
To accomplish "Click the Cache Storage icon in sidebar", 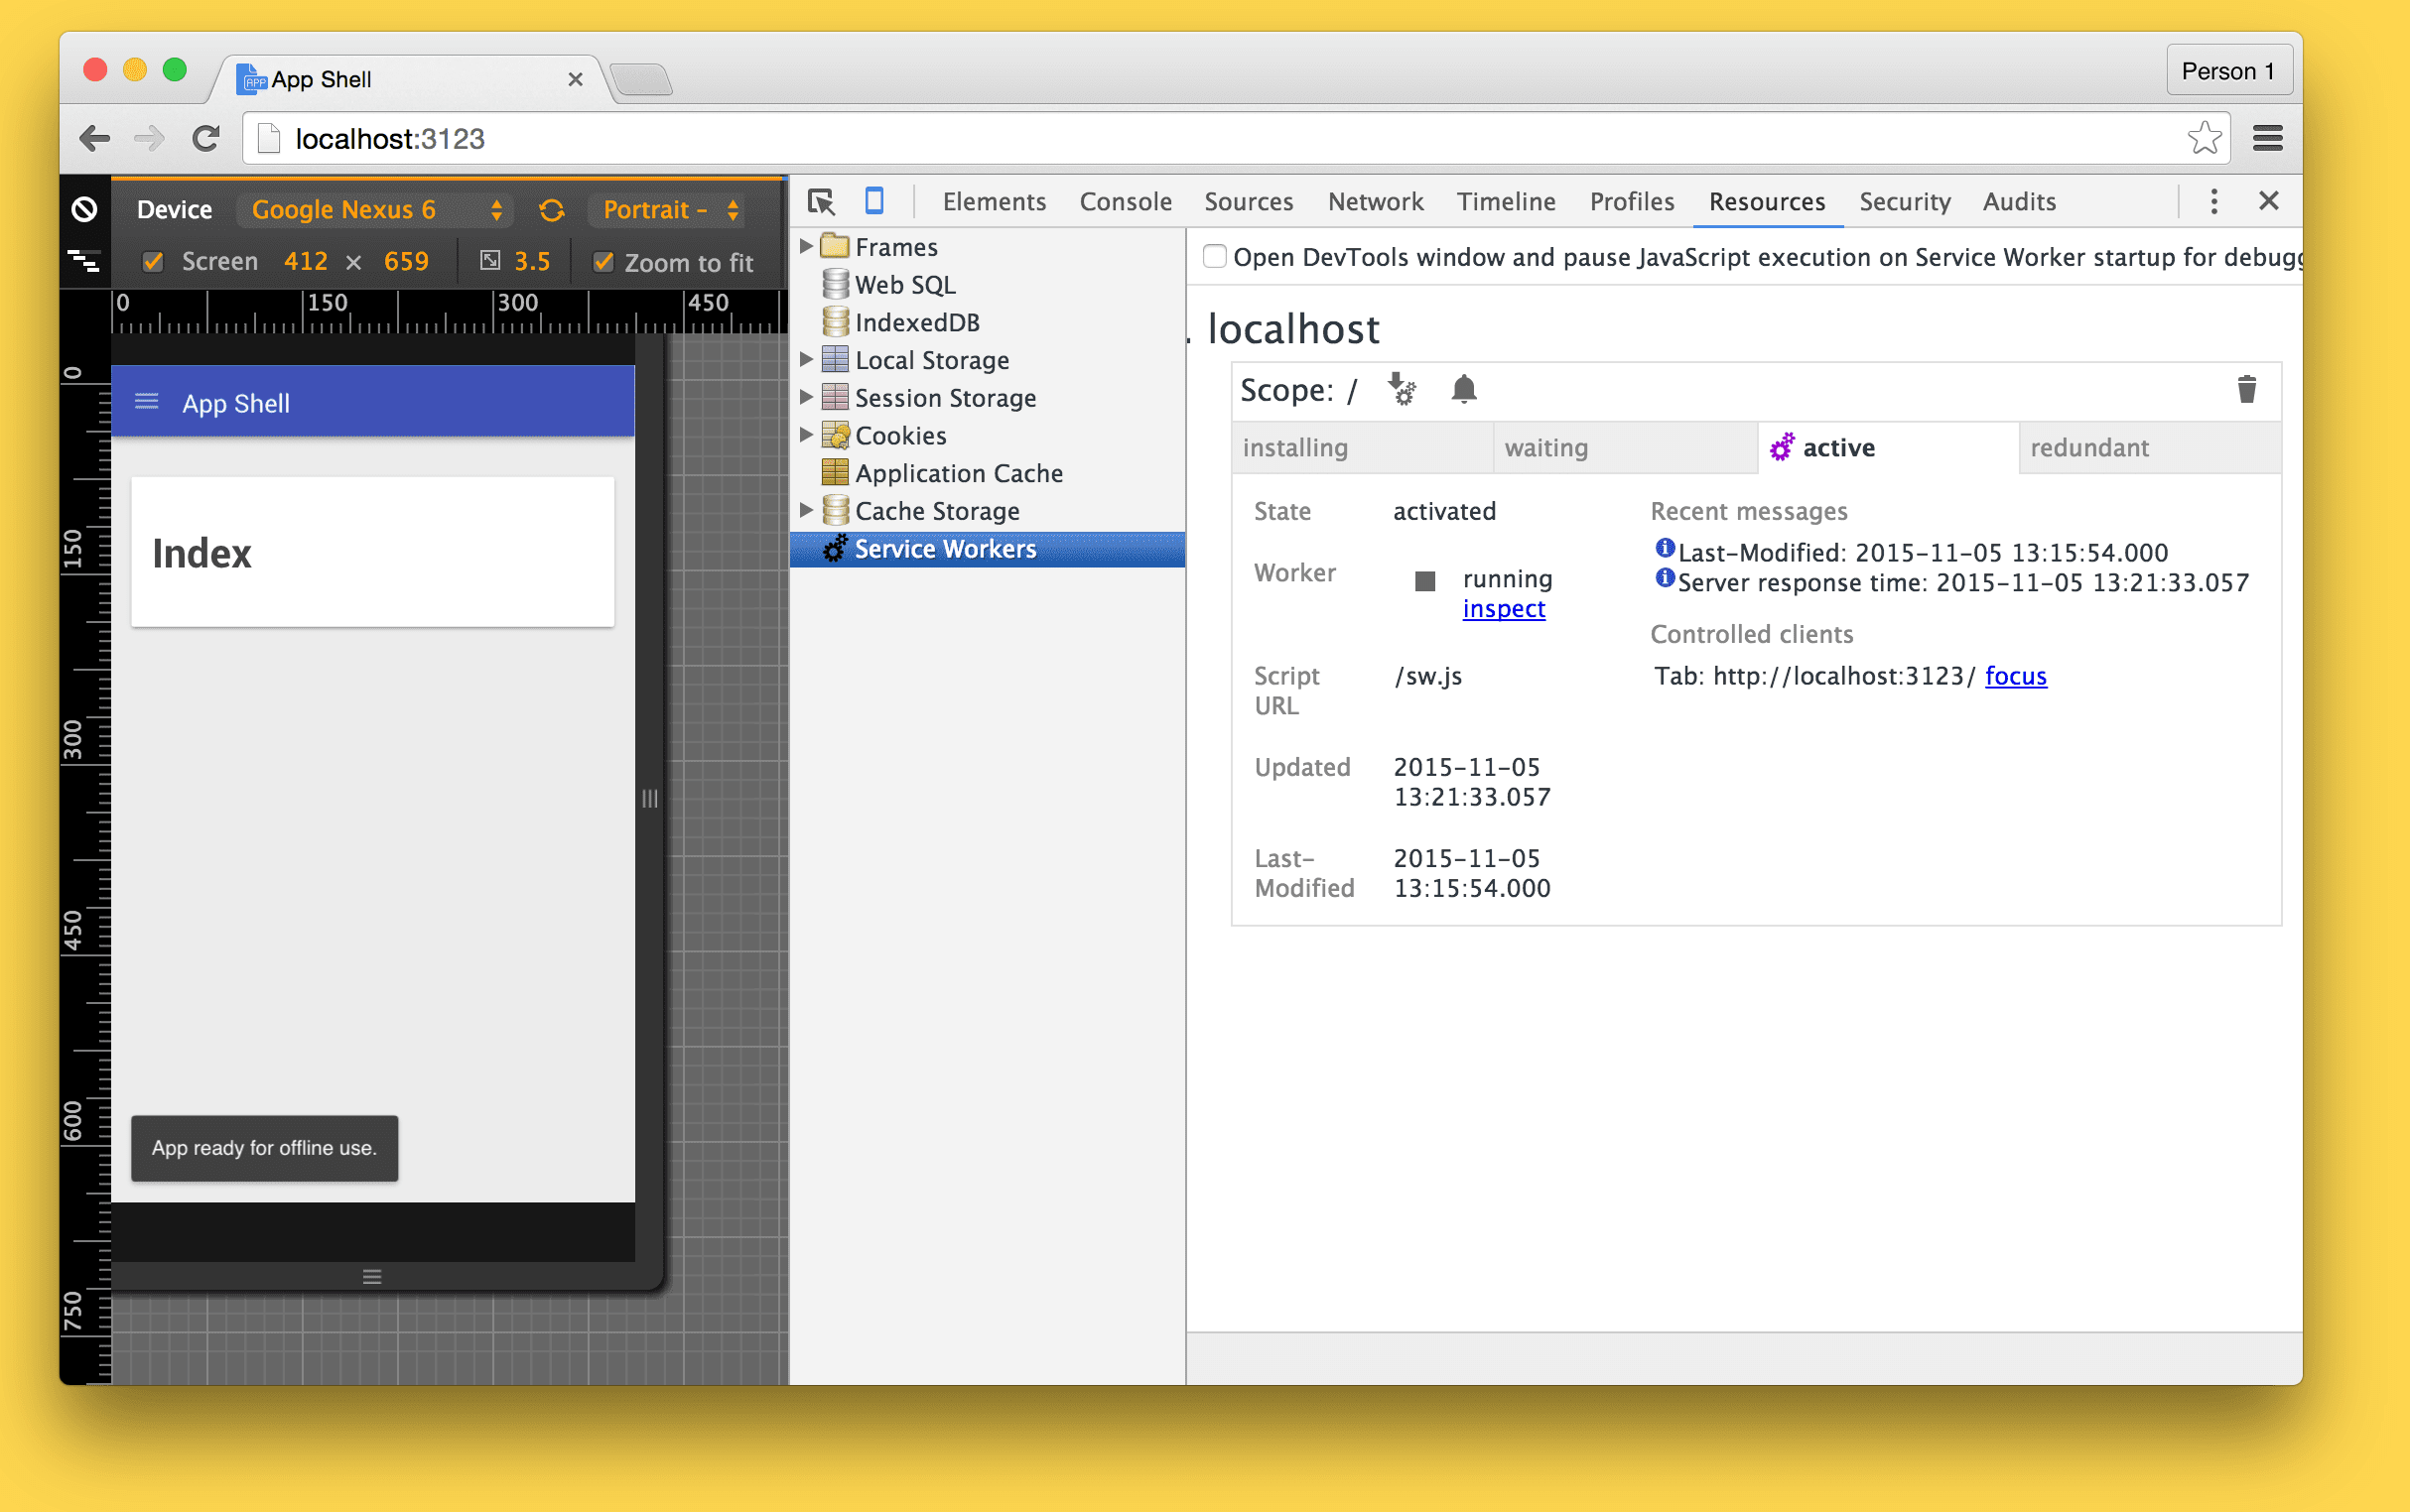I will click(837, 510).
